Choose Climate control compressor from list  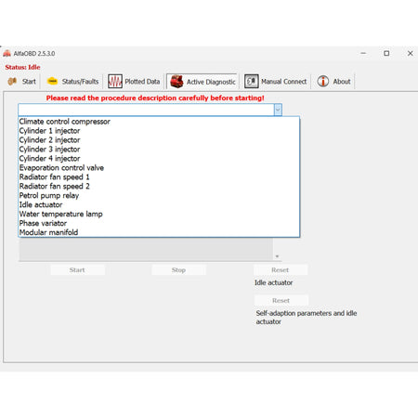point(159,122)
